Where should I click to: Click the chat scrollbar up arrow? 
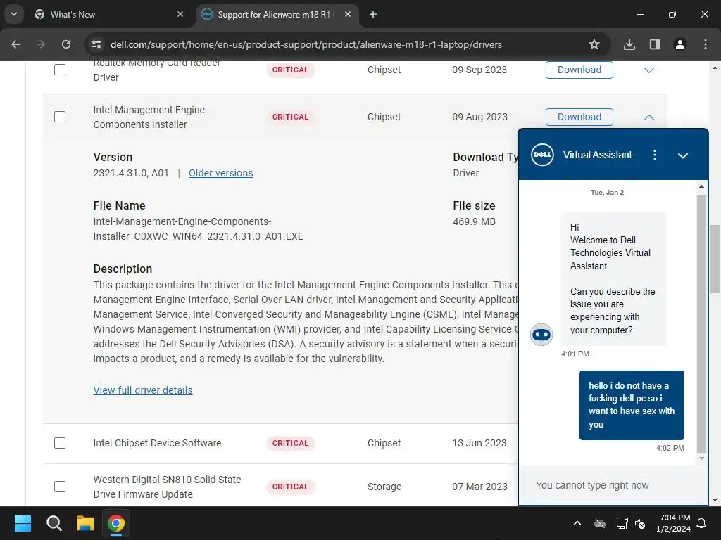[701, 186]
